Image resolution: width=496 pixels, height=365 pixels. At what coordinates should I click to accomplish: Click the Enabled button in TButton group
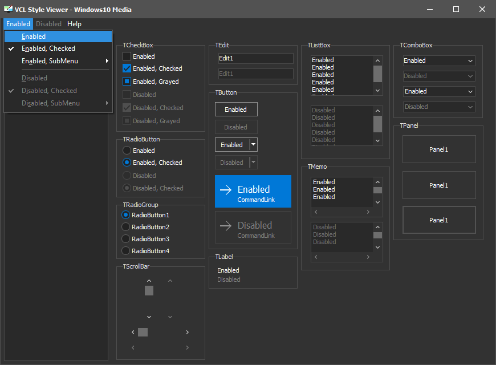(x=236, y=109)
